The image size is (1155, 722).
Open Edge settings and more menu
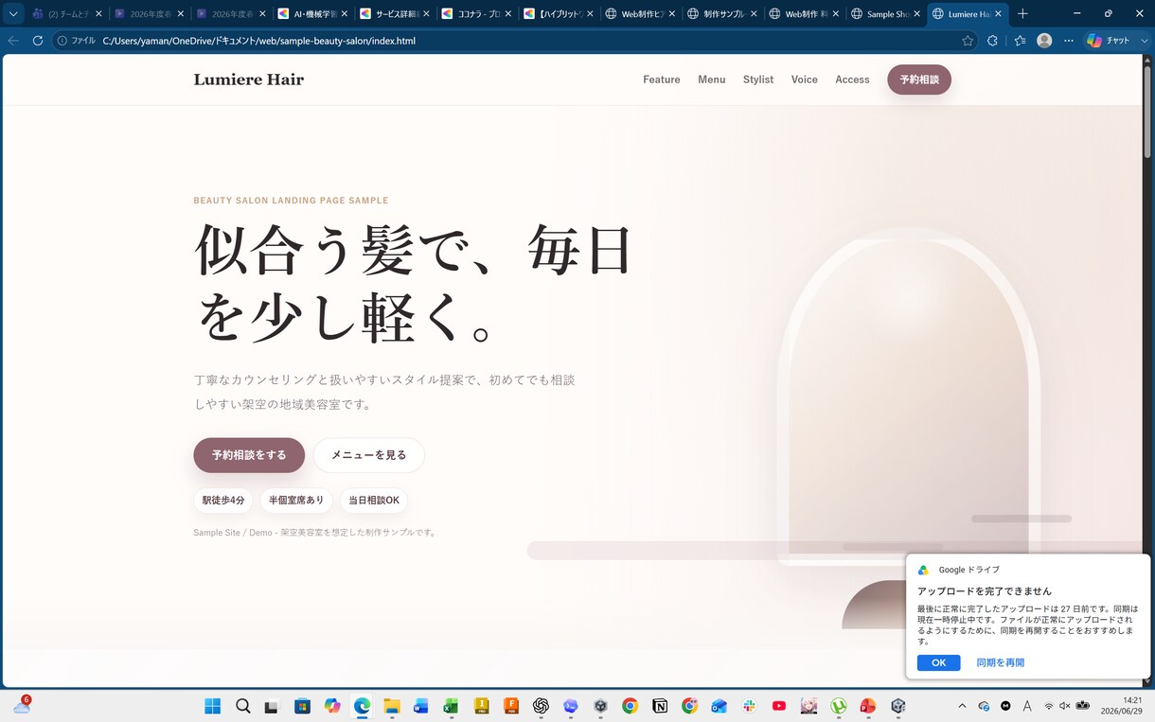1068,41
